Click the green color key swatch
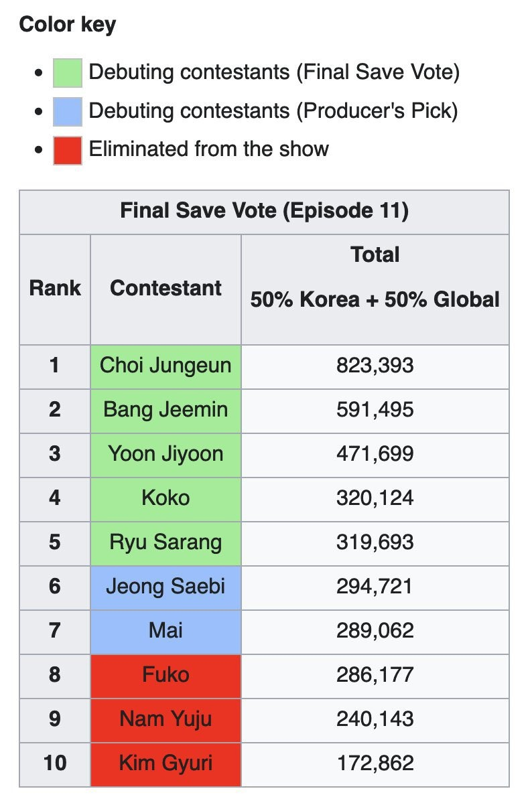The image size is (532, 801). [x=68, y=72]
